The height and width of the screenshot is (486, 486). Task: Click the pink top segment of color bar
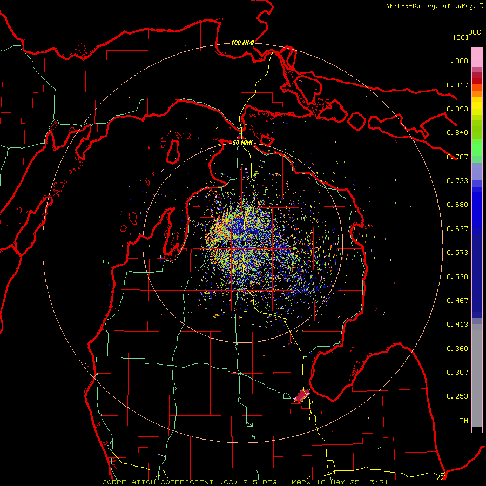(x=477, y=58)
